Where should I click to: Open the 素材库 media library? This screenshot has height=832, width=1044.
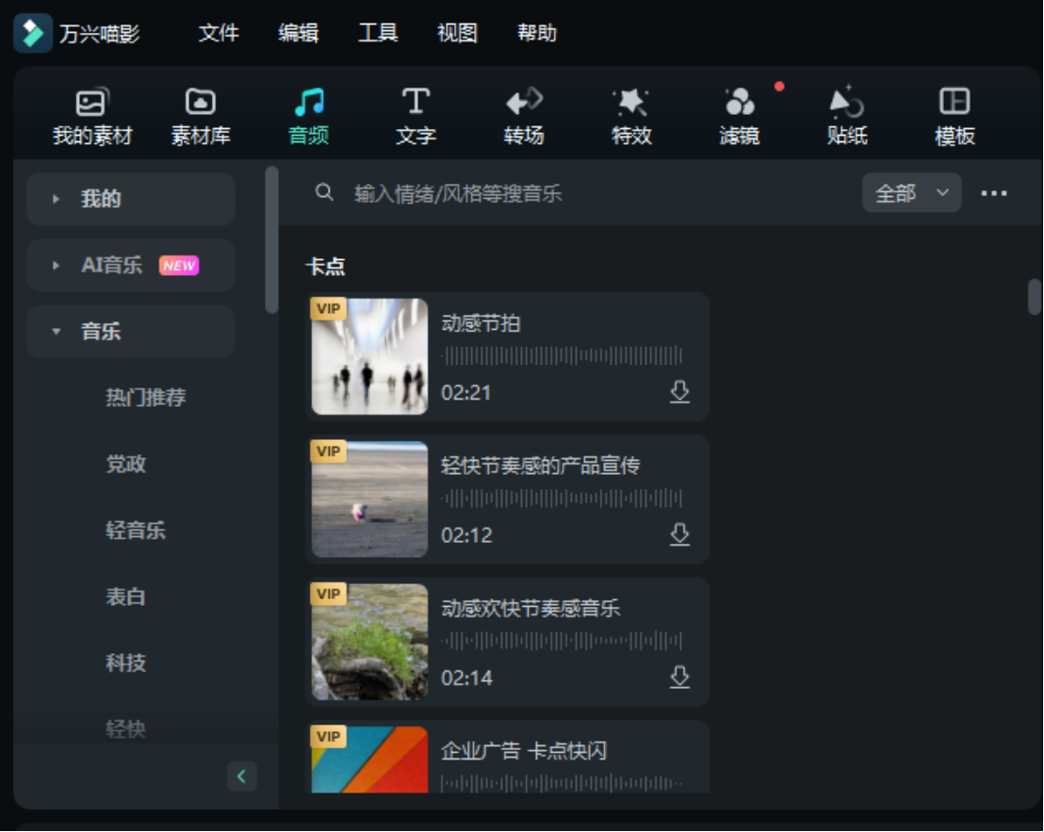point(200,113)
